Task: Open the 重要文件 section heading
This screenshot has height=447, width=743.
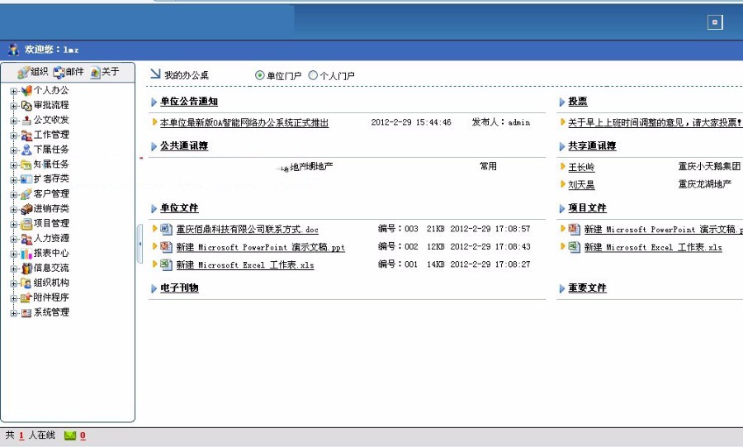Action: tap(588, 288)
